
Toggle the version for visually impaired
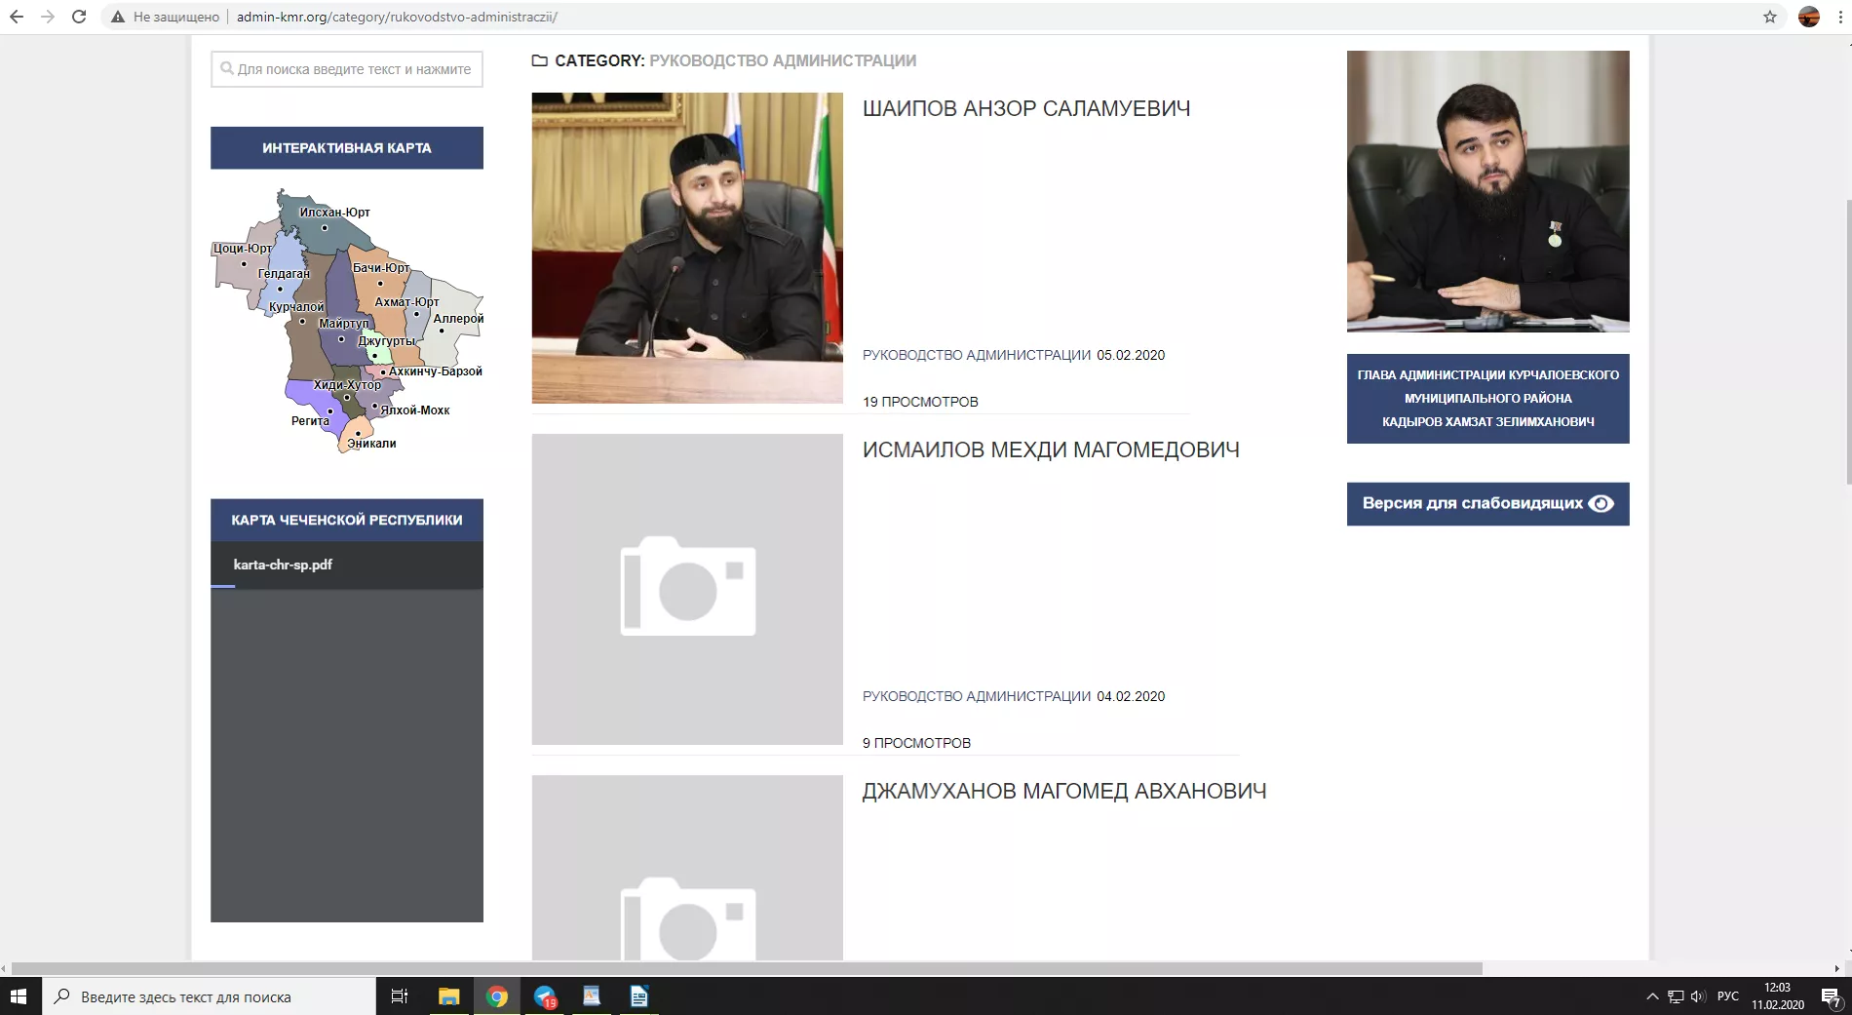pos(1487,504)
